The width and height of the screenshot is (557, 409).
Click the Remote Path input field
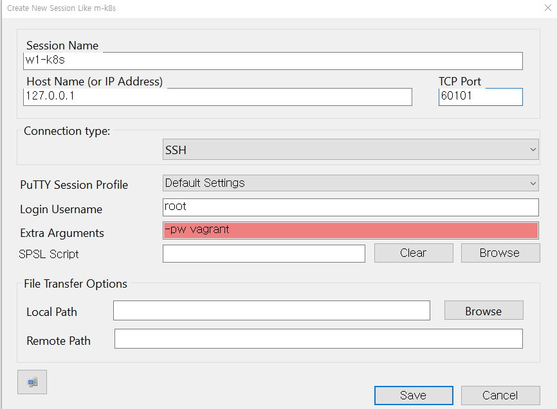[318, 339]
